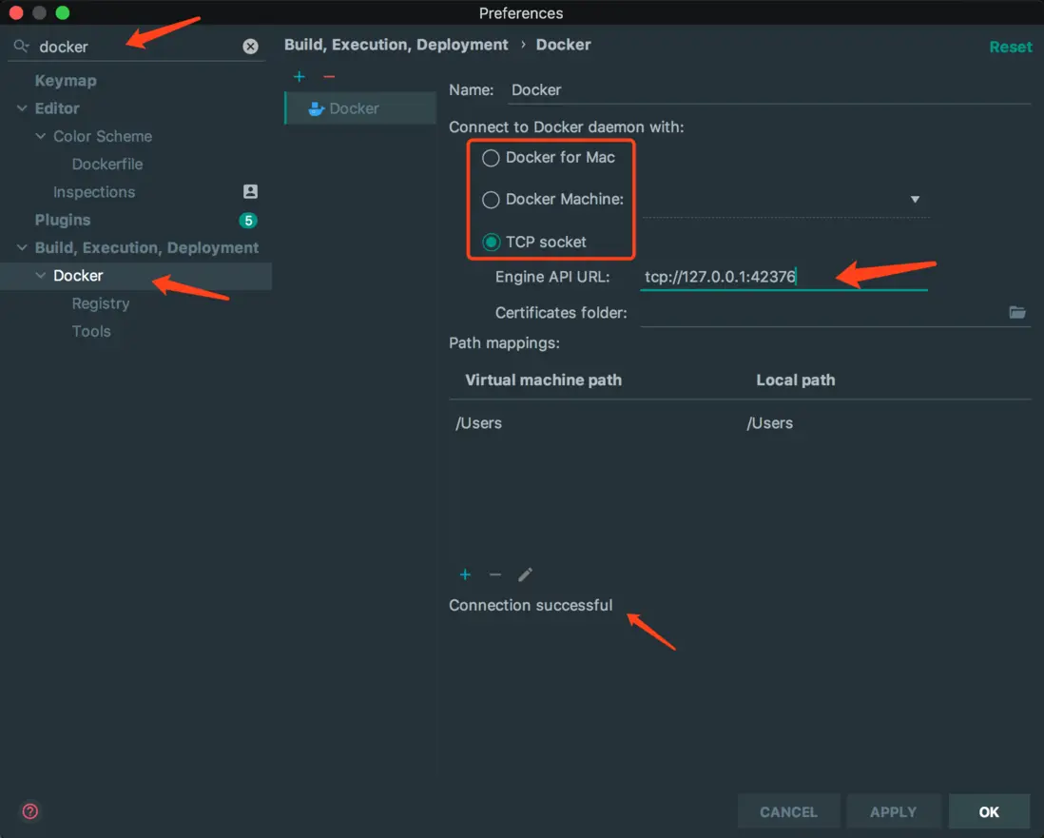1044x838 pixels.
Task: Remove the selected Docker configuration
Action: click(x=329, y=77)
